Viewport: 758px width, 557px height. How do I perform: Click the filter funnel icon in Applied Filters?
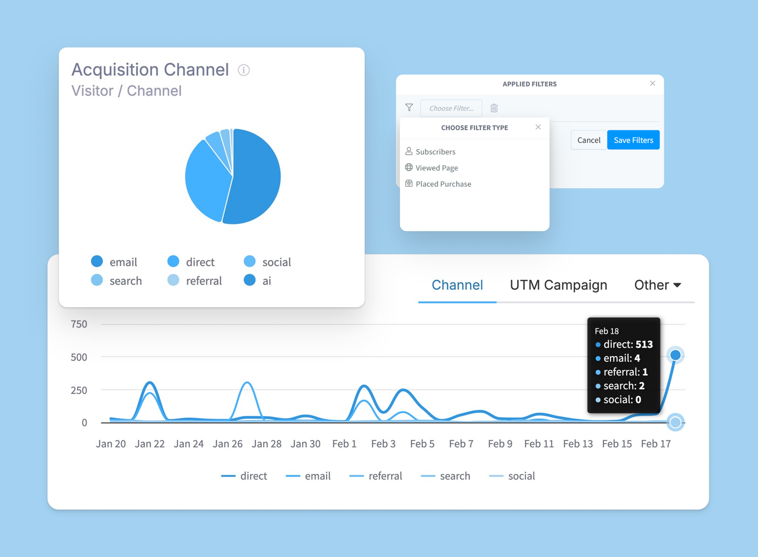pos(409,107)
